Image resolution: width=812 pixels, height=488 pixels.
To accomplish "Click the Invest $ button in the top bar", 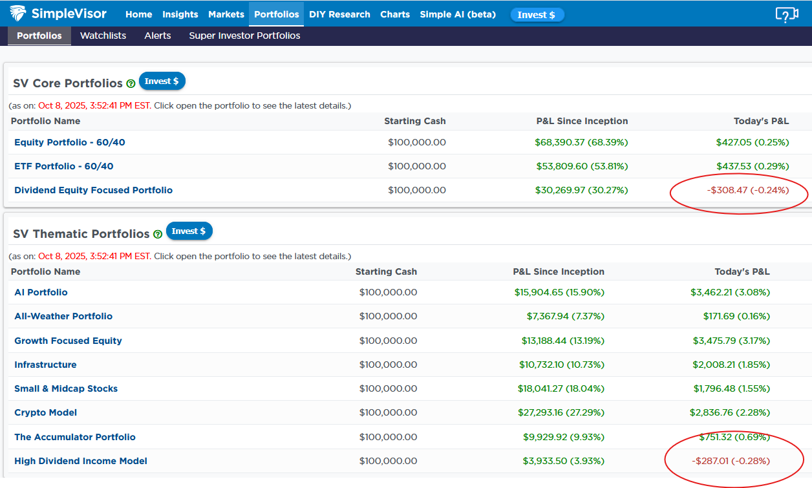I will 537,15.
